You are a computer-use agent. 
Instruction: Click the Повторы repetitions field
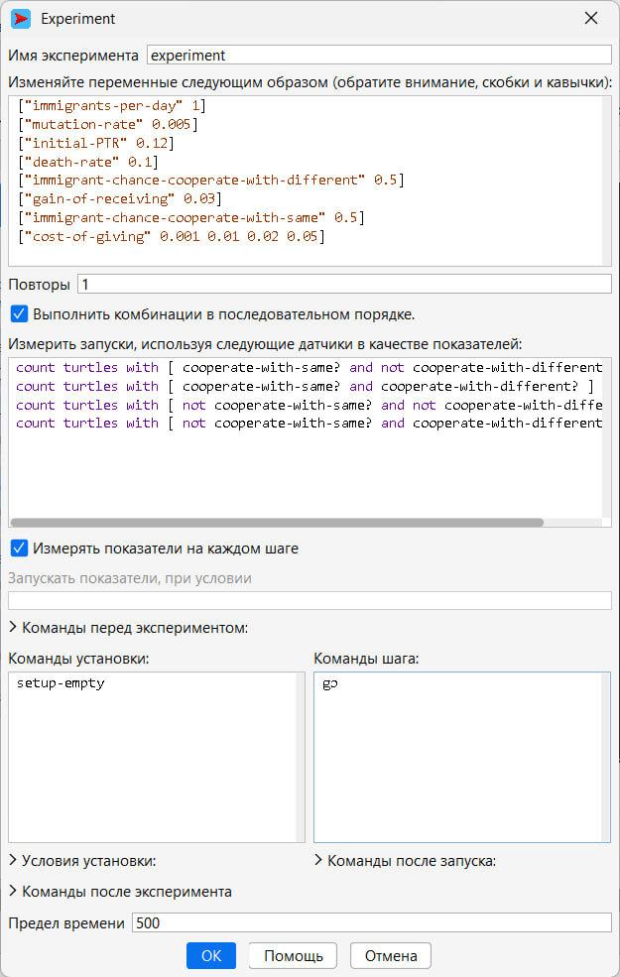click(344, 285)
